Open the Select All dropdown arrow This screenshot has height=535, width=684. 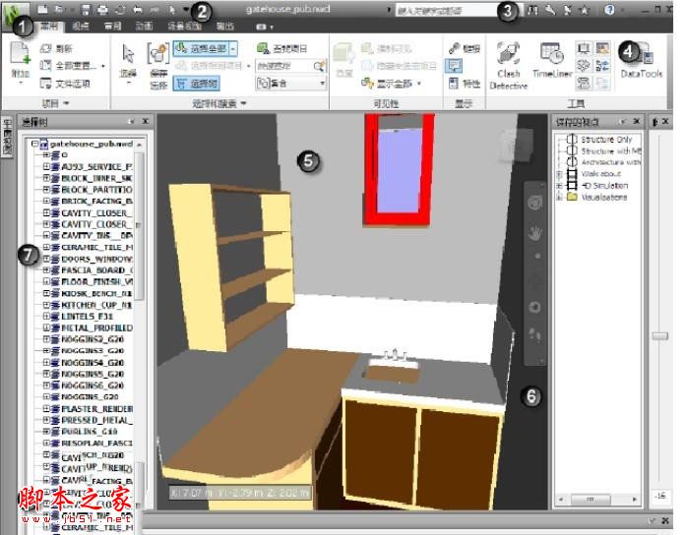(x=233, y=48)
